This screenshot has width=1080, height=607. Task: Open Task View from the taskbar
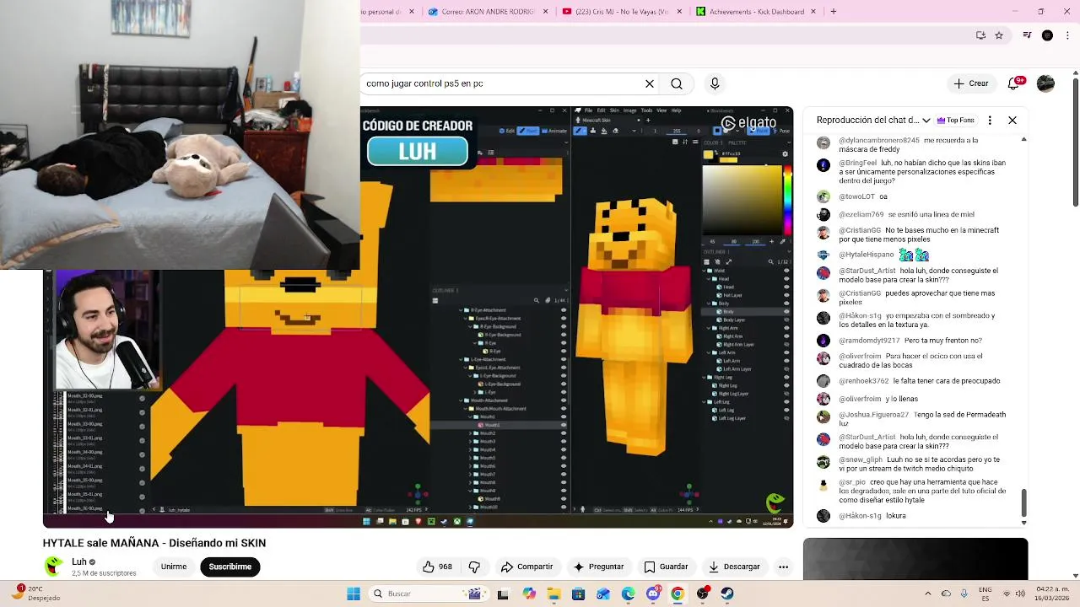(503, 594)
